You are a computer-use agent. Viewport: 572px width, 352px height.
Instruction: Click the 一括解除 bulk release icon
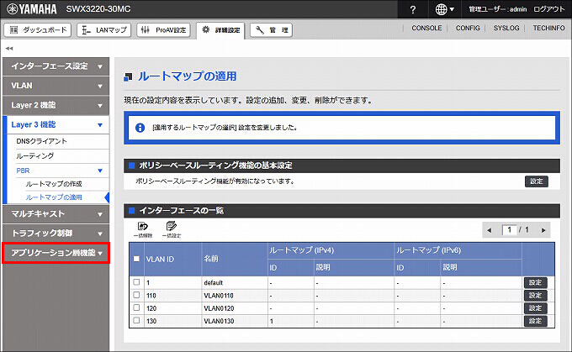pyautogui.click(x=143, y=229)
